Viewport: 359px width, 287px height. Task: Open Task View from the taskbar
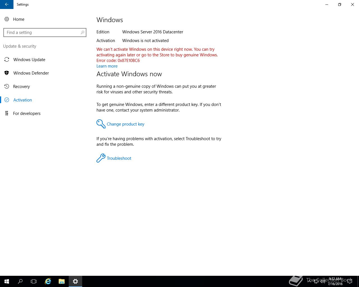(34, 281)
